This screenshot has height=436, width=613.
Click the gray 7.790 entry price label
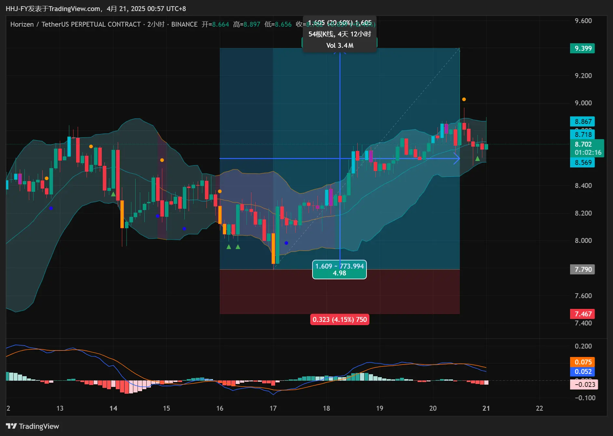pos(582,270)
